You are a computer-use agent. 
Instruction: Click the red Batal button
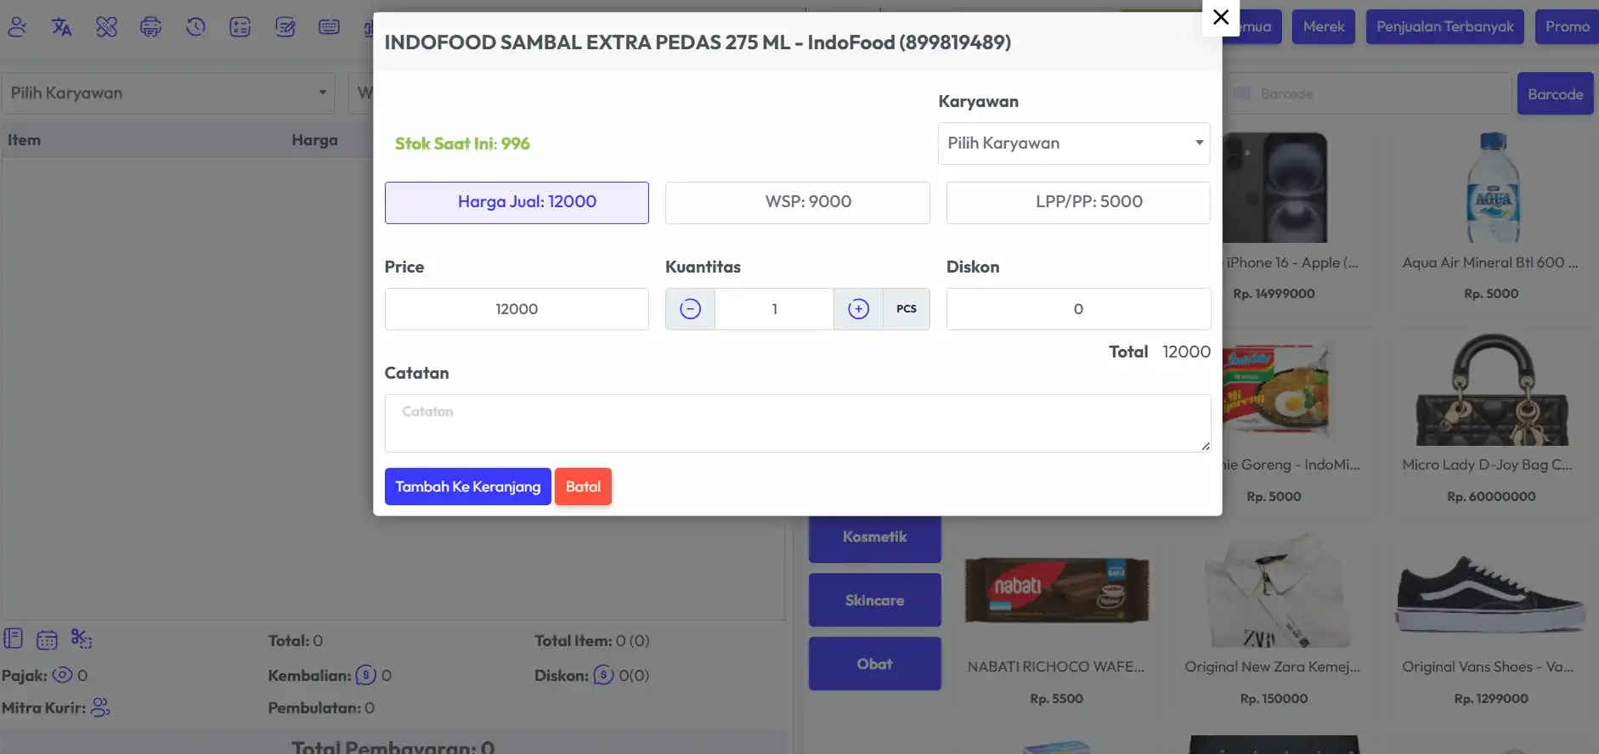tap(583, 487)
